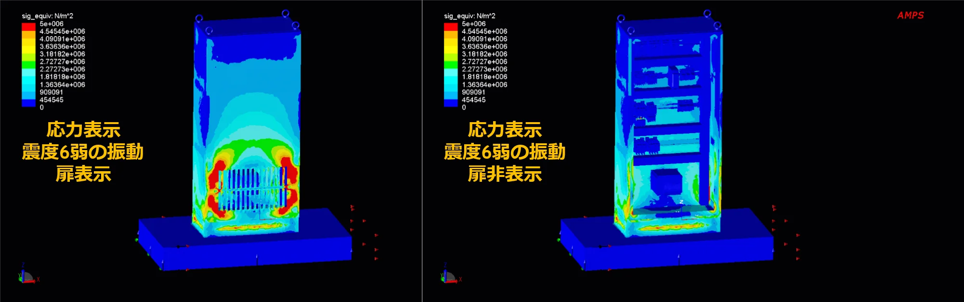Click the 扉表示 label in left view
This screenshot has height=302, width=964.
(x=83, y=174)
